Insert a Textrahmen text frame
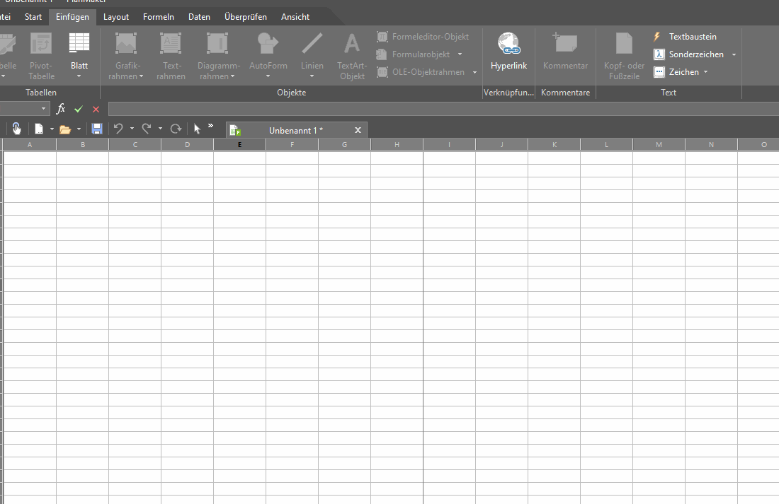779x504 pixels. 171,56
